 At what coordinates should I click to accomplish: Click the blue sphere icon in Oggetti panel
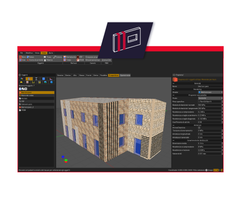click(x=52, y=82)
